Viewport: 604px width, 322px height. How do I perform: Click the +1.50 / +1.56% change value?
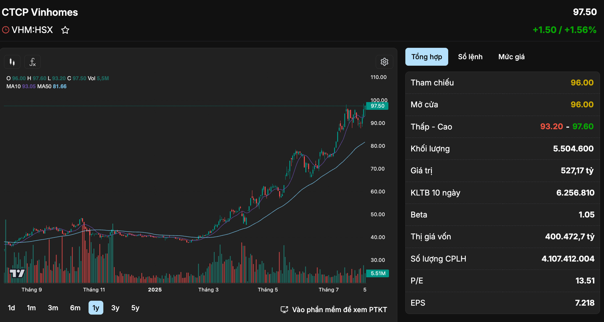564,30
